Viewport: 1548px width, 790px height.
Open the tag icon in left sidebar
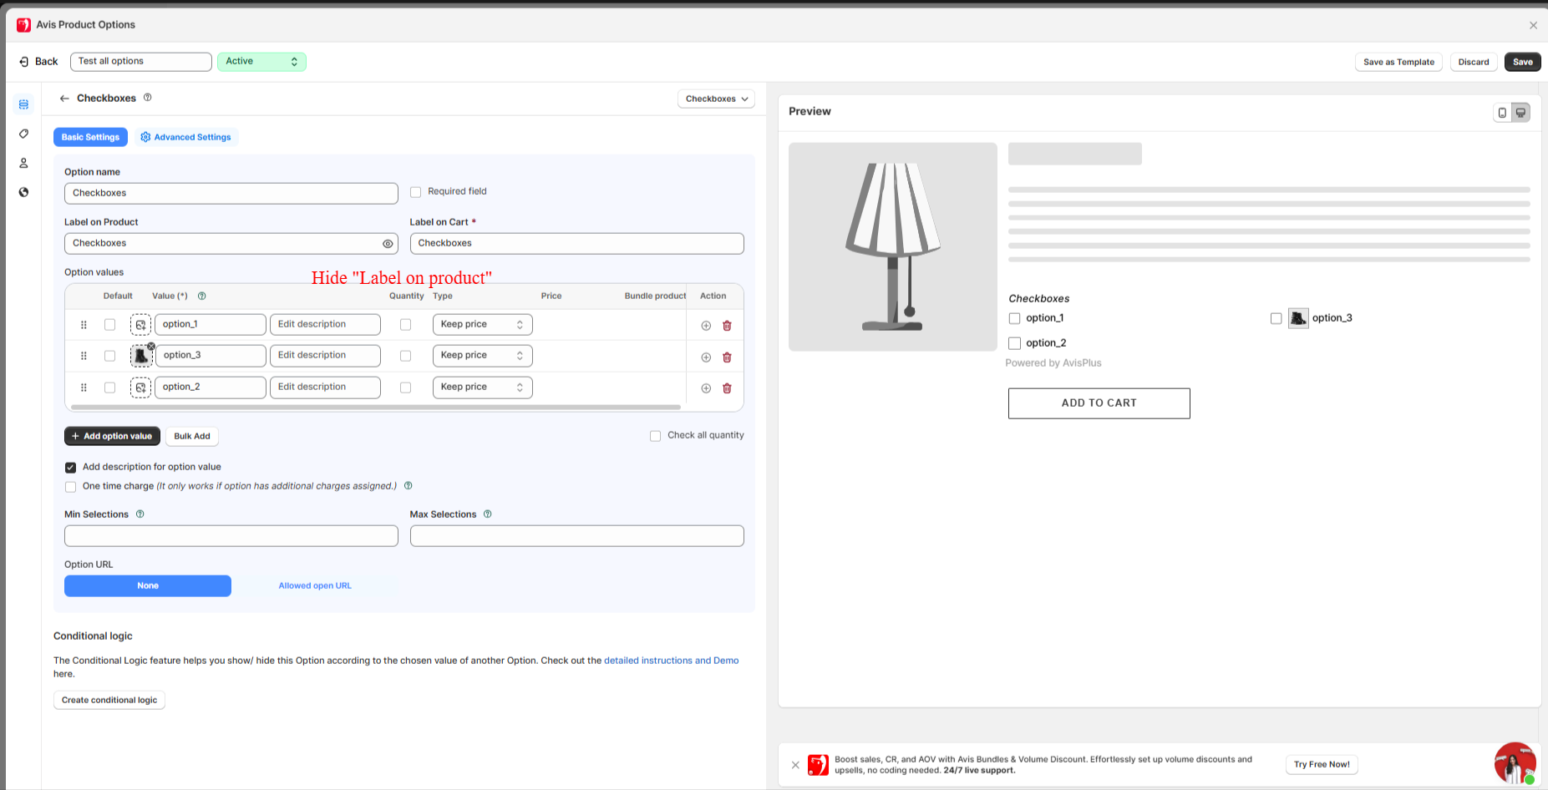pos(23,134)
